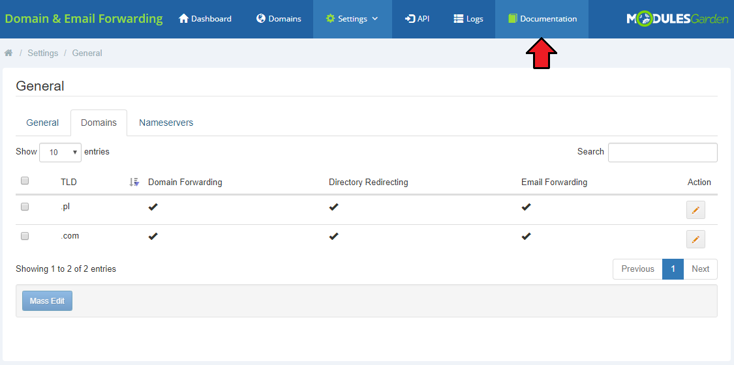Open Dashboard from the top navigation

tap(205, 19)
